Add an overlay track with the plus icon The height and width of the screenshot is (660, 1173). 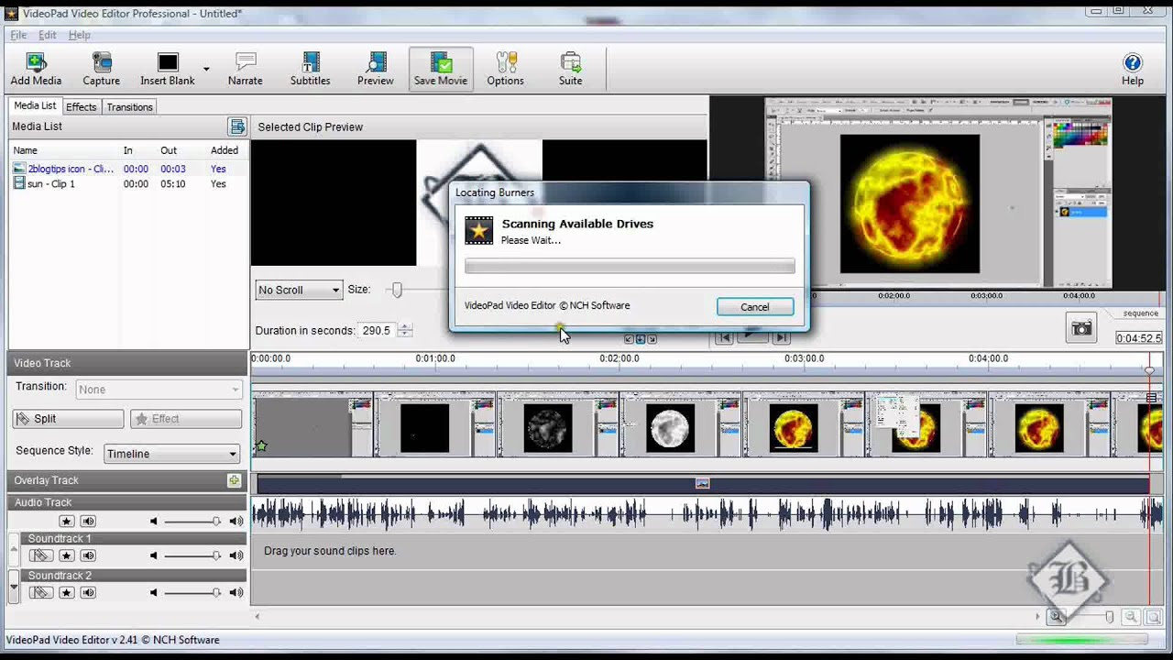(235, 480)
